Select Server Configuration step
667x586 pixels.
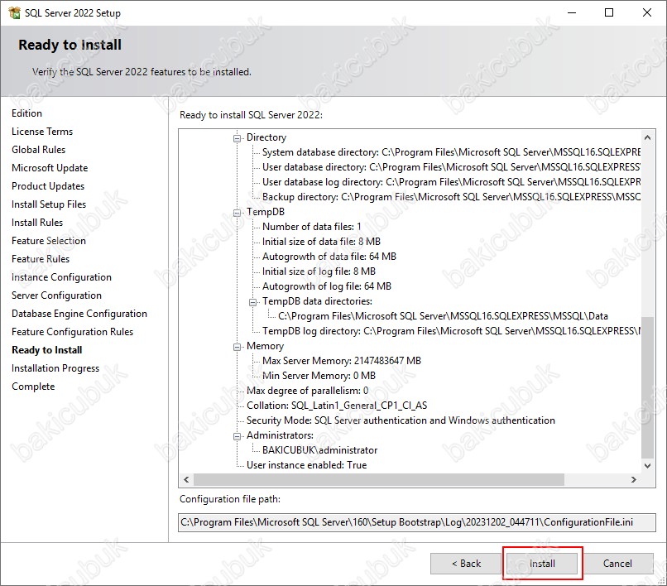(x=56, y=295)
